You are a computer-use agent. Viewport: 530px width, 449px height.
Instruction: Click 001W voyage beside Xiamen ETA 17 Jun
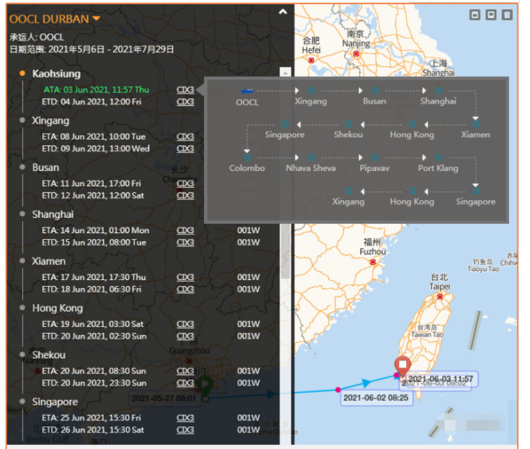click(x=248, y=277)
